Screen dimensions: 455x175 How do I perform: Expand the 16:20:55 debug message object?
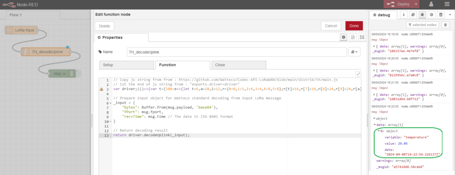pos(374,70)
